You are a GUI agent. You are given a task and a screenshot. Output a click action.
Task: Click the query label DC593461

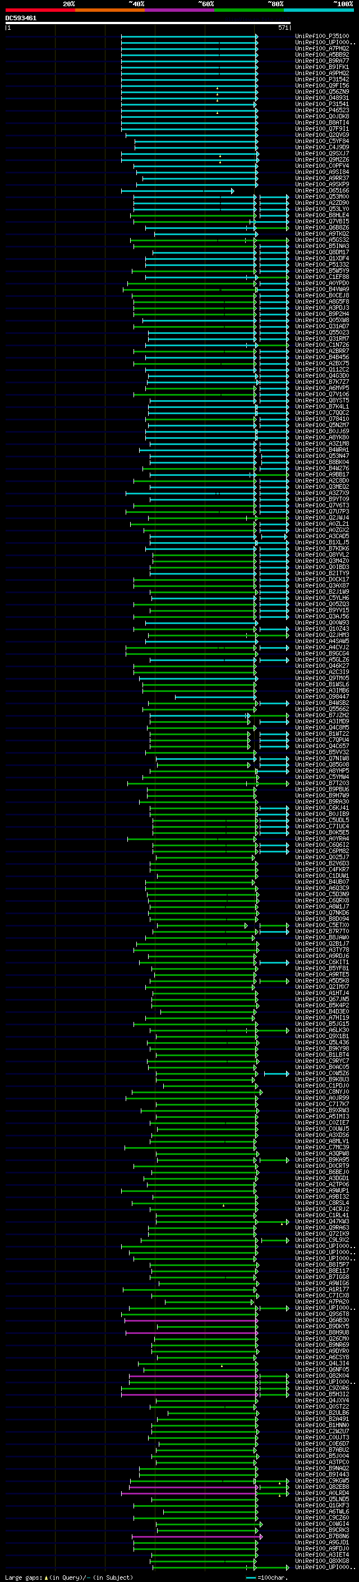[21, 19]
